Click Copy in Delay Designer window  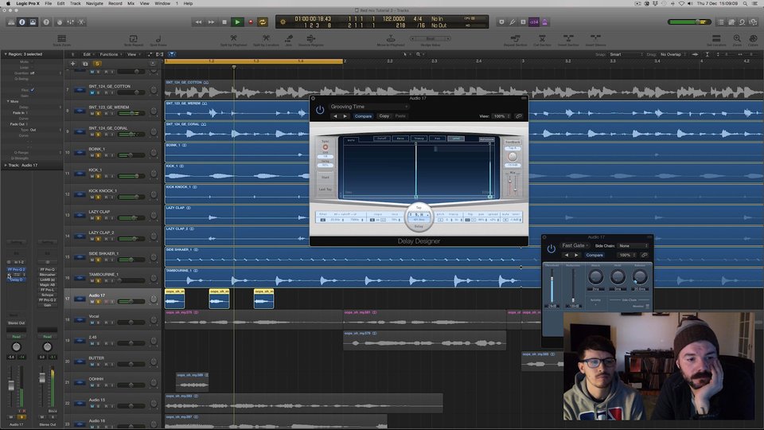(x=384, y=116)
